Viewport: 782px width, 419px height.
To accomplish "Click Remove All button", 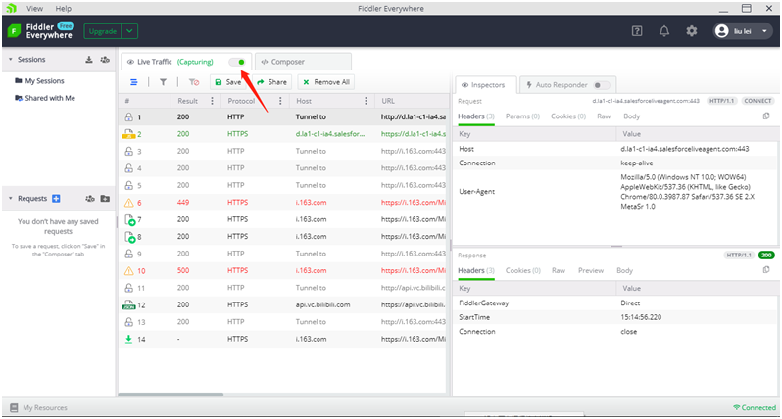I will tap(326, 82).
